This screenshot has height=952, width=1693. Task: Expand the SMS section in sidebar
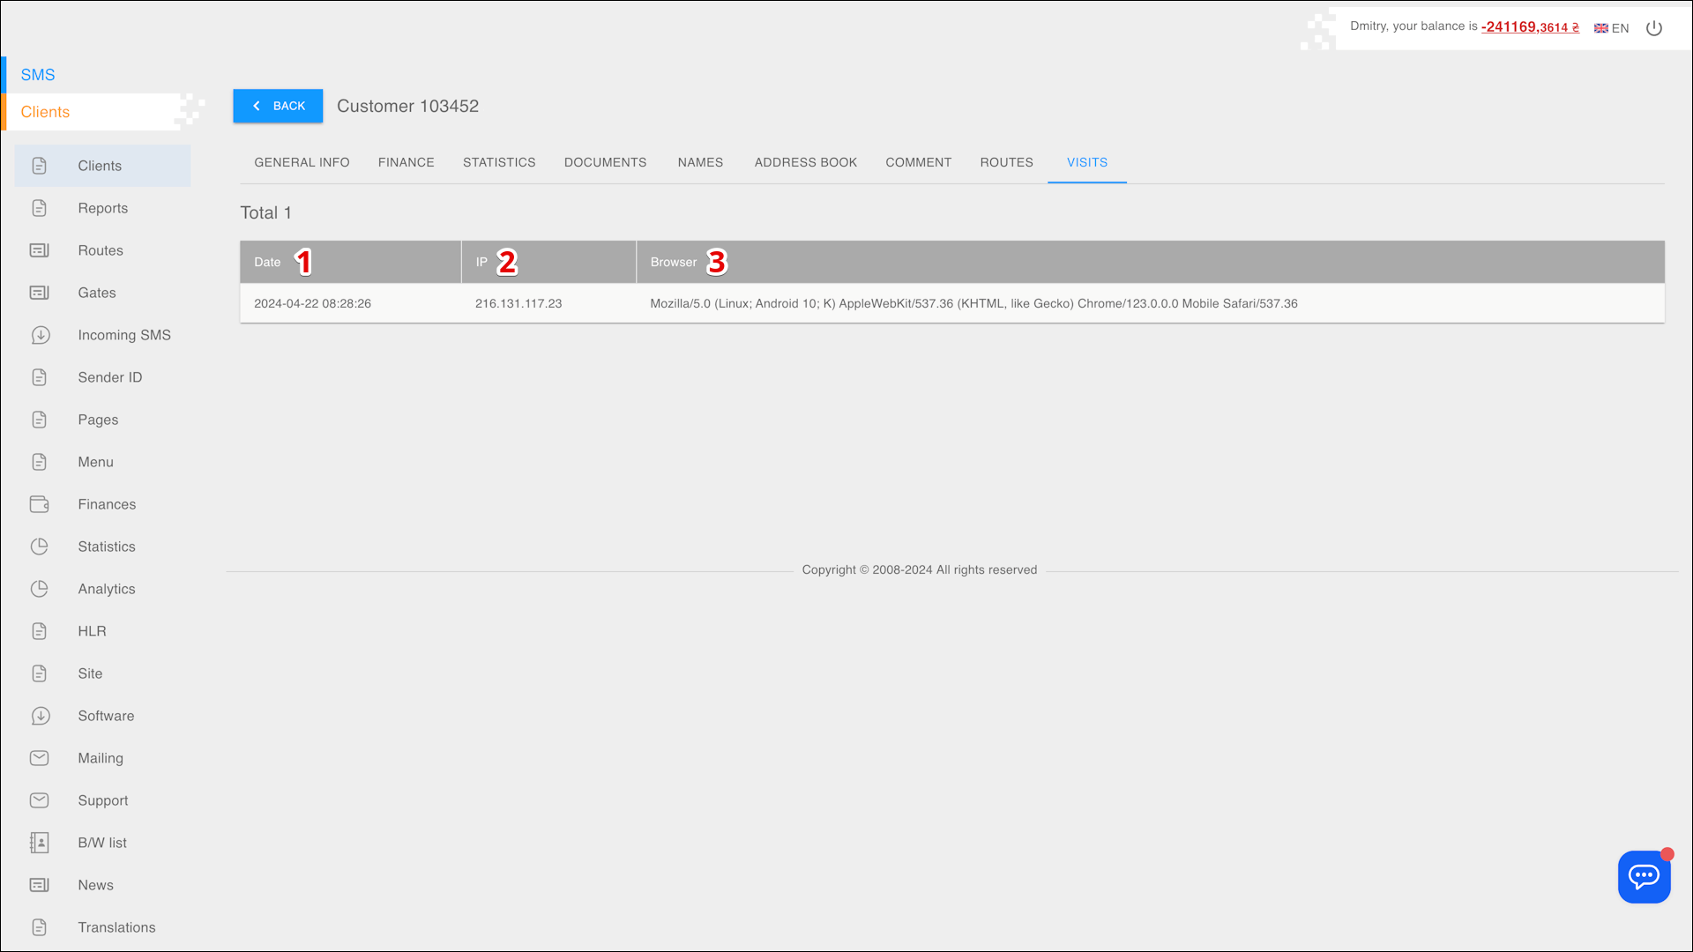pos(38,75)
